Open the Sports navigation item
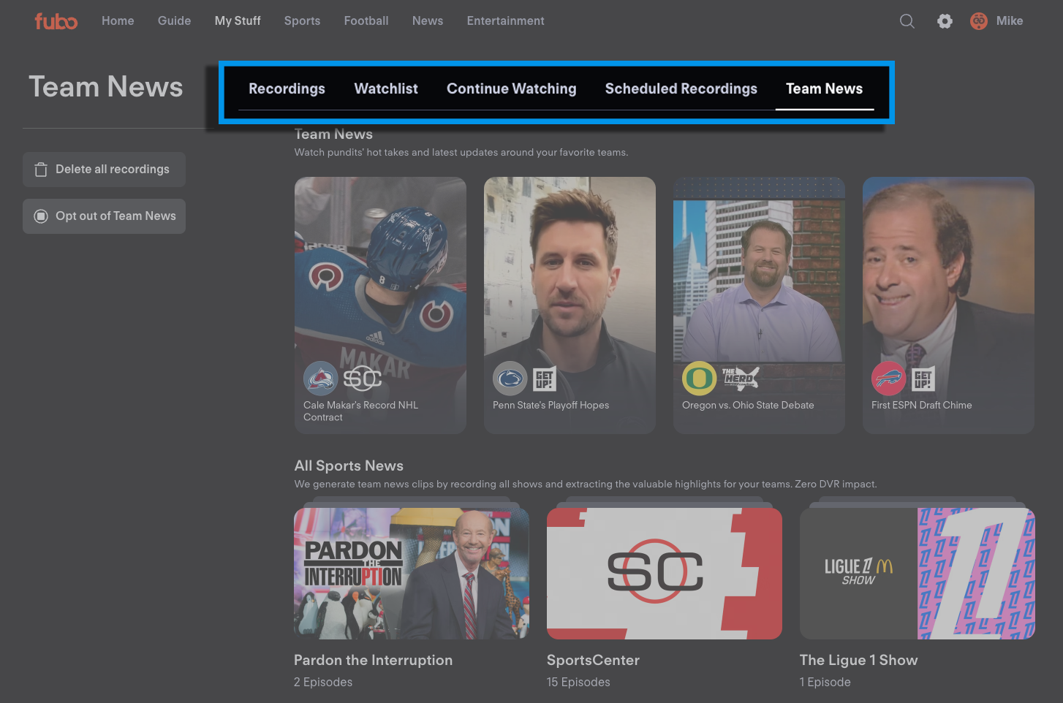The height and width of the screenshot is (703, 1063). click(302, 21)
